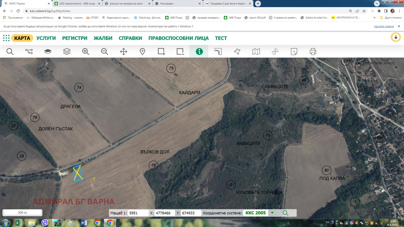This screenshot has width=404, height=227.
Task: Choose the remove rectangle selection tool
Action: 180,51
